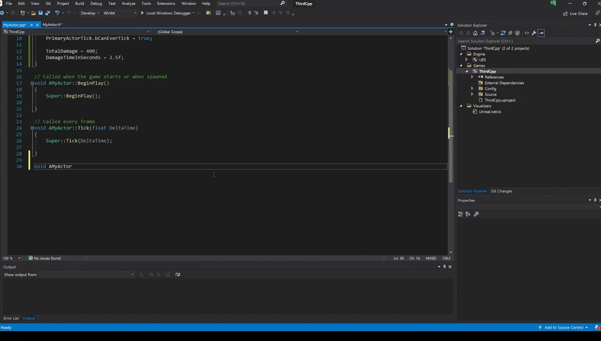Click the Live Share icon
Image resolution: width=601 pixels, height=341 pixels.
[x=565, y=13]
